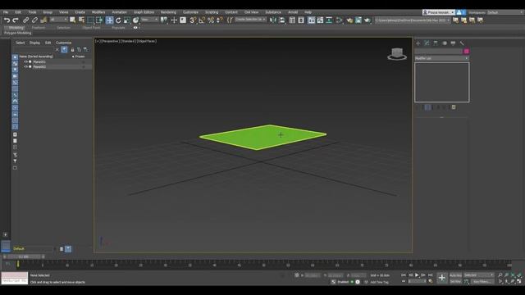
Task: Open the Material Editor
Action: coord(339,20)
